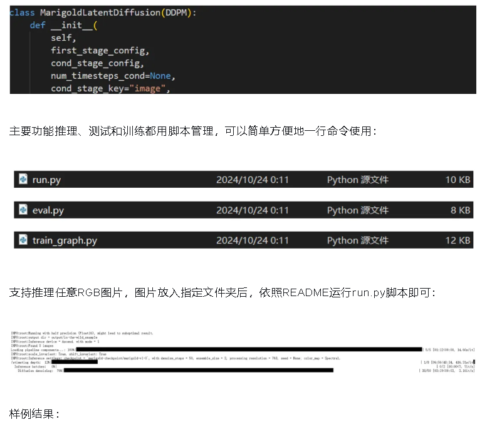
Task: Click the Python file icon beside run.py
Action: [x=23, y=180]
